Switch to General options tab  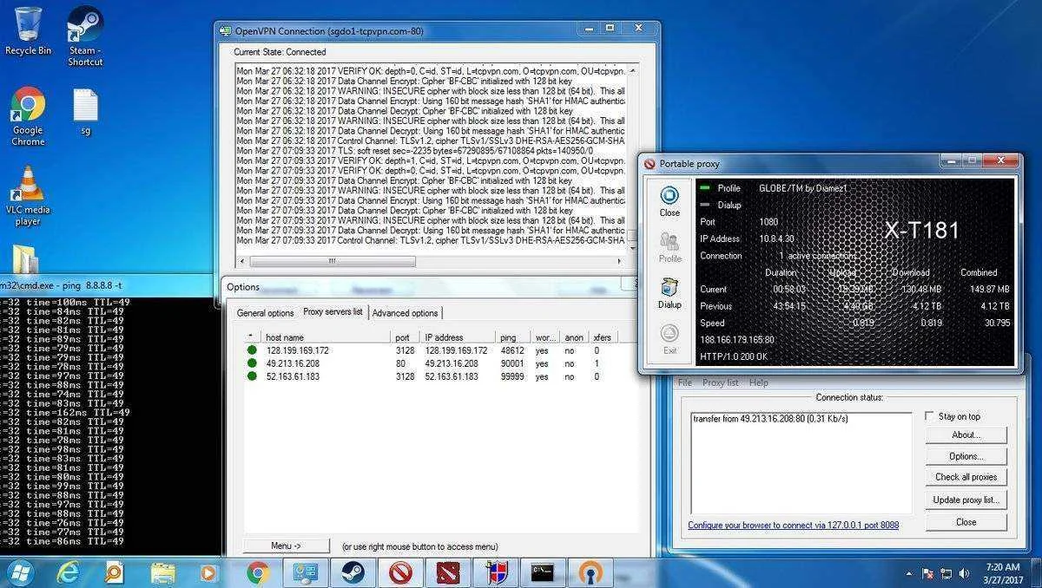click(265, 312)
